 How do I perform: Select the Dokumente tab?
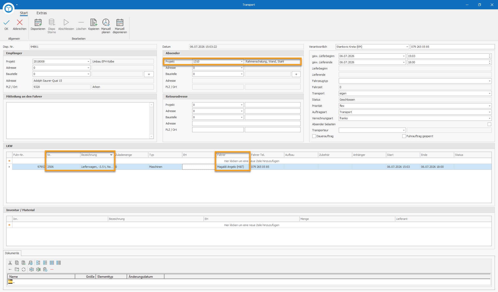(12, 253)
